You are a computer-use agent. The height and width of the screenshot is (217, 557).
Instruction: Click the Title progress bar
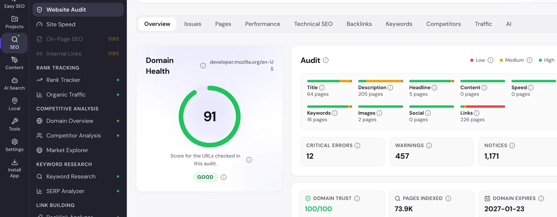[330, 81]
